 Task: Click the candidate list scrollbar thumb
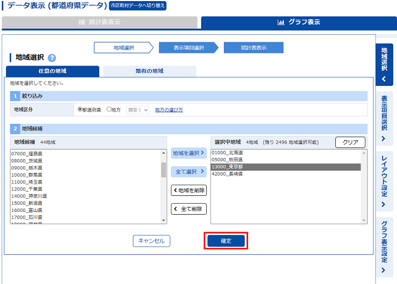pyautogui.click(x=164, y=170)
